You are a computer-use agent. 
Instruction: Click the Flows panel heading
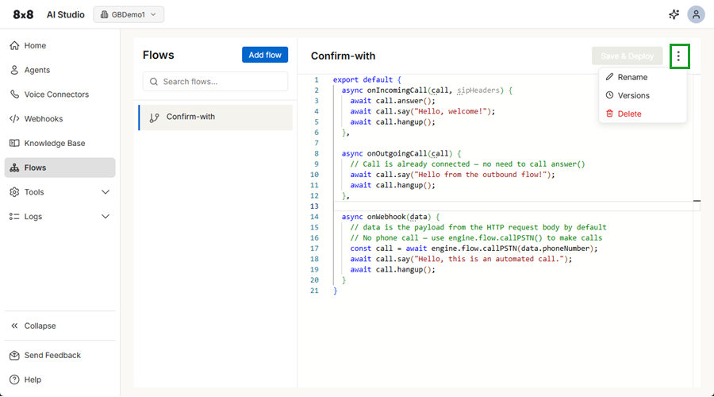click(158, 55)
